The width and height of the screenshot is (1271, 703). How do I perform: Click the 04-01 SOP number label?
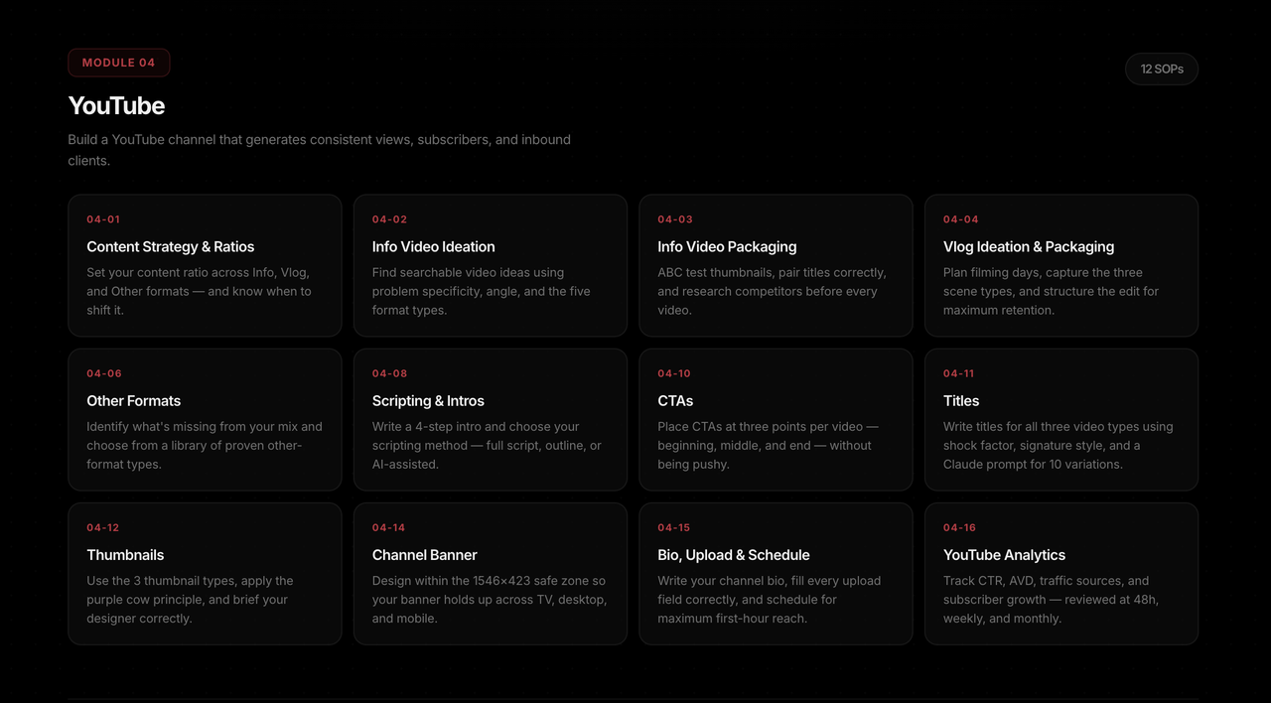pyautogui.click(x=103, y=219)
